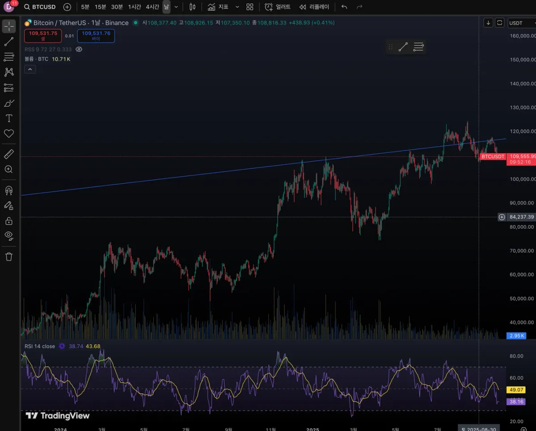Select the Text annotation tool
Screen dimensions: 536x431
pos(8,118)
